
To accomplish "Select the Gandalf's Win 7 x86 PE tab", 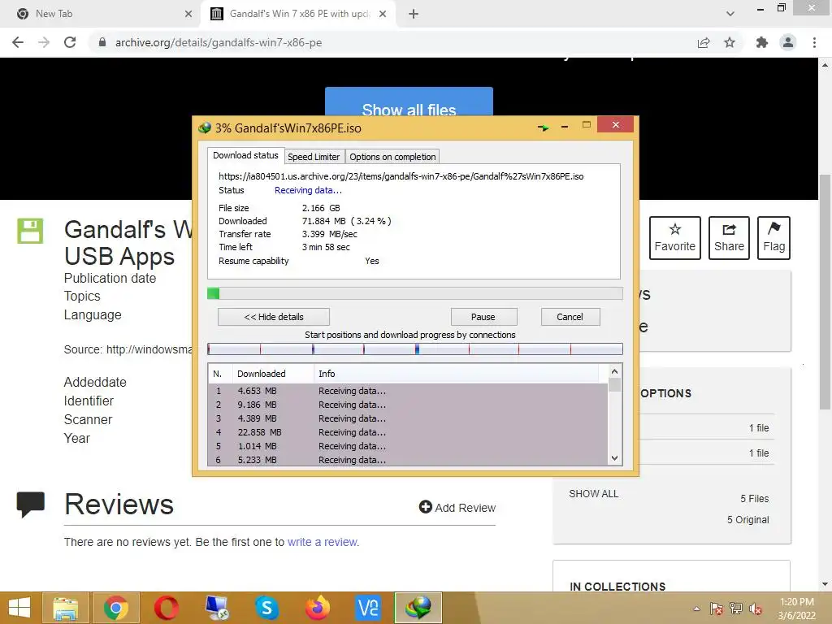I will (x=299, y=14).
